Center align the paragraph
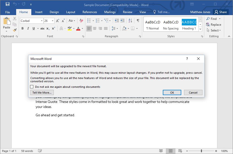233x154 pixels. pyautogui.click(x=95, y=28)
